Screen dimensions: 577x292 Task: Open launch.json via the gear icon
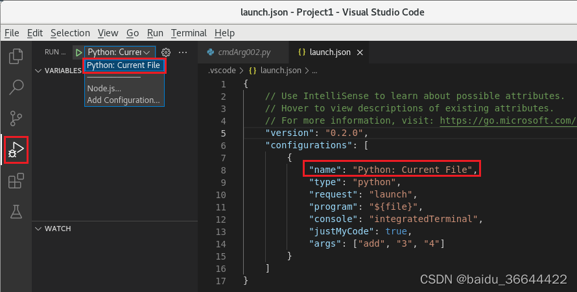[166, 52]
